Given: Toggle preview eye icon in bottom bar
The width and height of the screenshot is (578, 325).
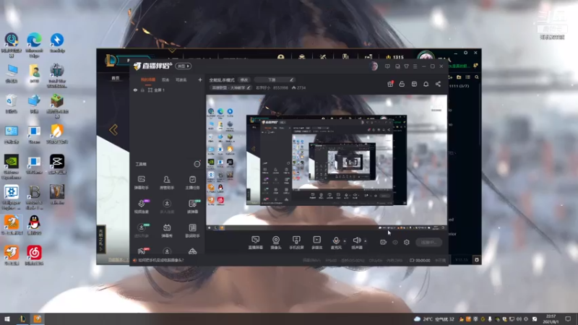Looking at the screenshot, I should pyautogui.click(x=395, y=242).
